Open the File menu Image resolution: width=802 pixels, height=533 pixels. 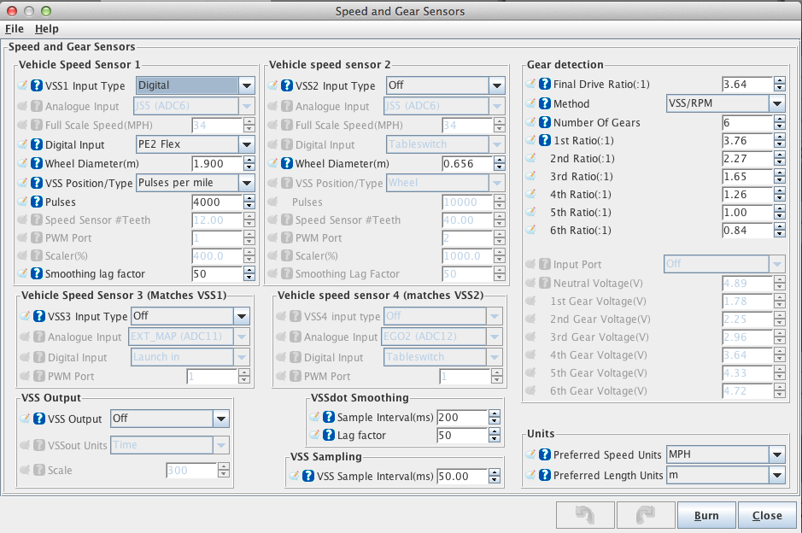15,28
